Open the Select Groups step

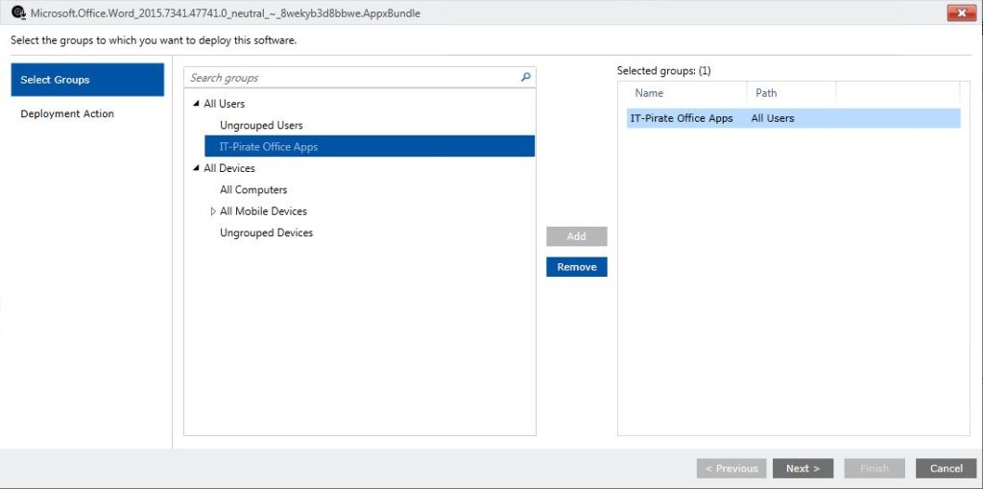[87, 80]
